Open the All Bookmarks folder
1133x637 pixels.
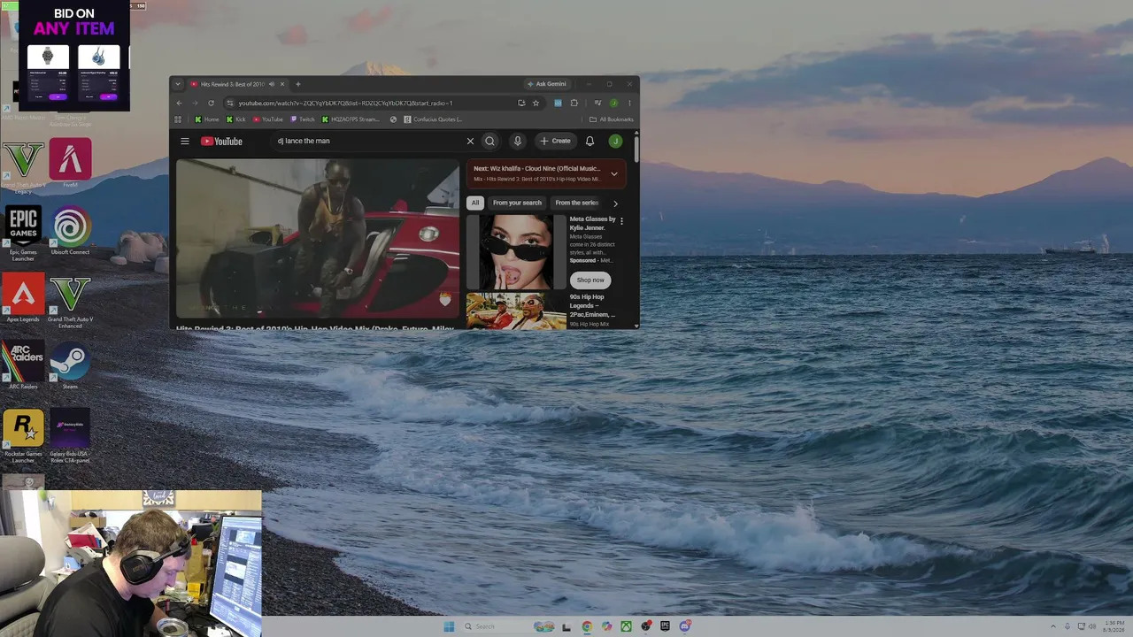tap(612, 119)
